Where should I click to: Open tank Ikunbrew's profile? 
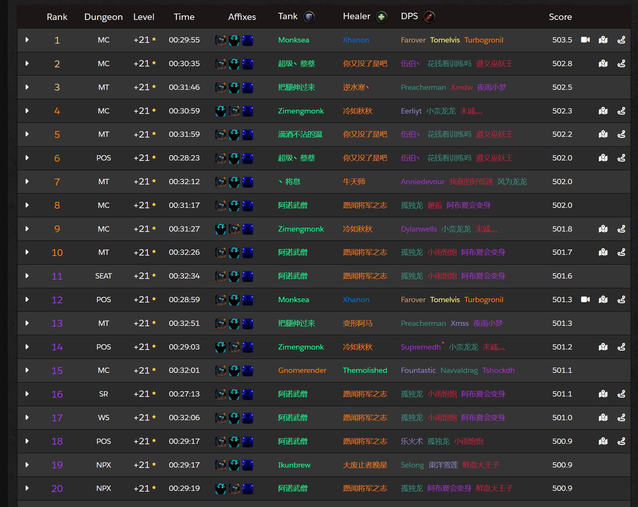coord(294,465)
